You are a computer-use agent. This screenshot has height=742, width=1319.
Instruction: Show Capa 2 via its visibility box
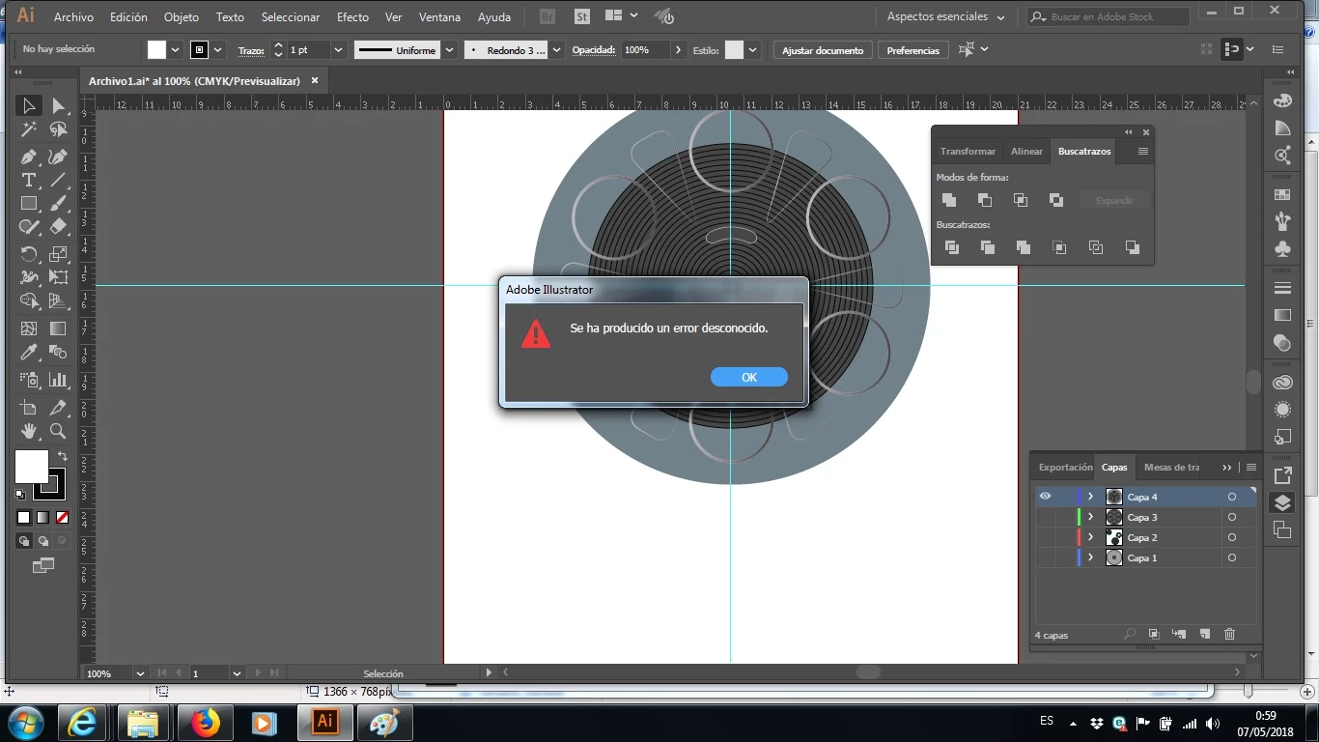click(x=1045, y=537)
